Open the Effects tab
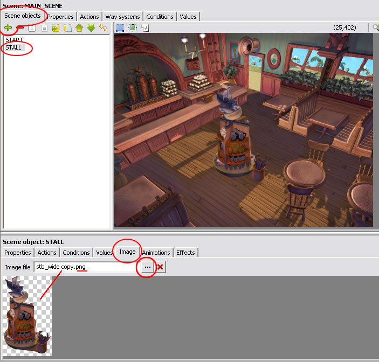Viewport: 379px width, 362px height. coord(185,253)
